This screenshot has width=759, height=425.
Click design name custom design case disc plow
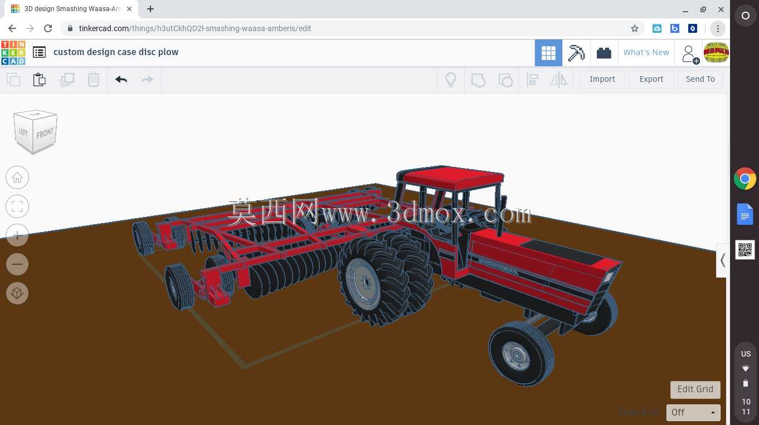coord(116,52)
